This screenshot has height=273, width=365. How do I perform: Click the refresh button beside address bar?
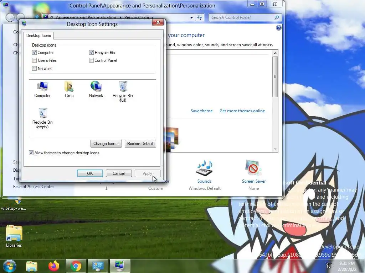(x=200, y=17)
